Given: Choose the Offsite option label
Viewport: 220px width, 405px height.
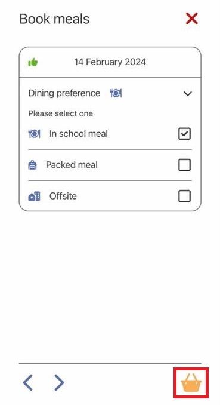Looking at the screenshot, I should click(x=63, y=196).
